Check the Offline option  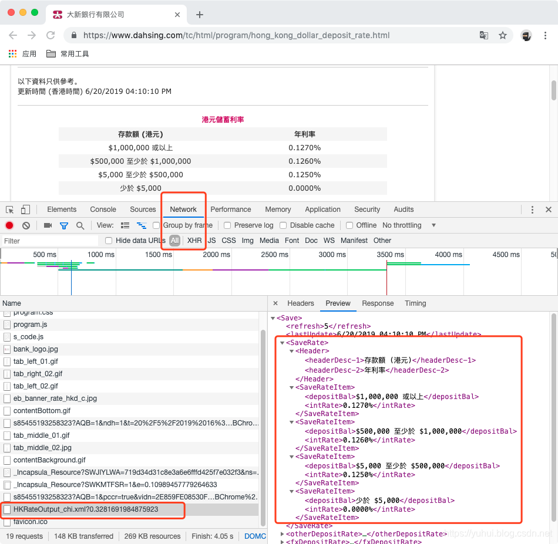click(x=349, y=225)
